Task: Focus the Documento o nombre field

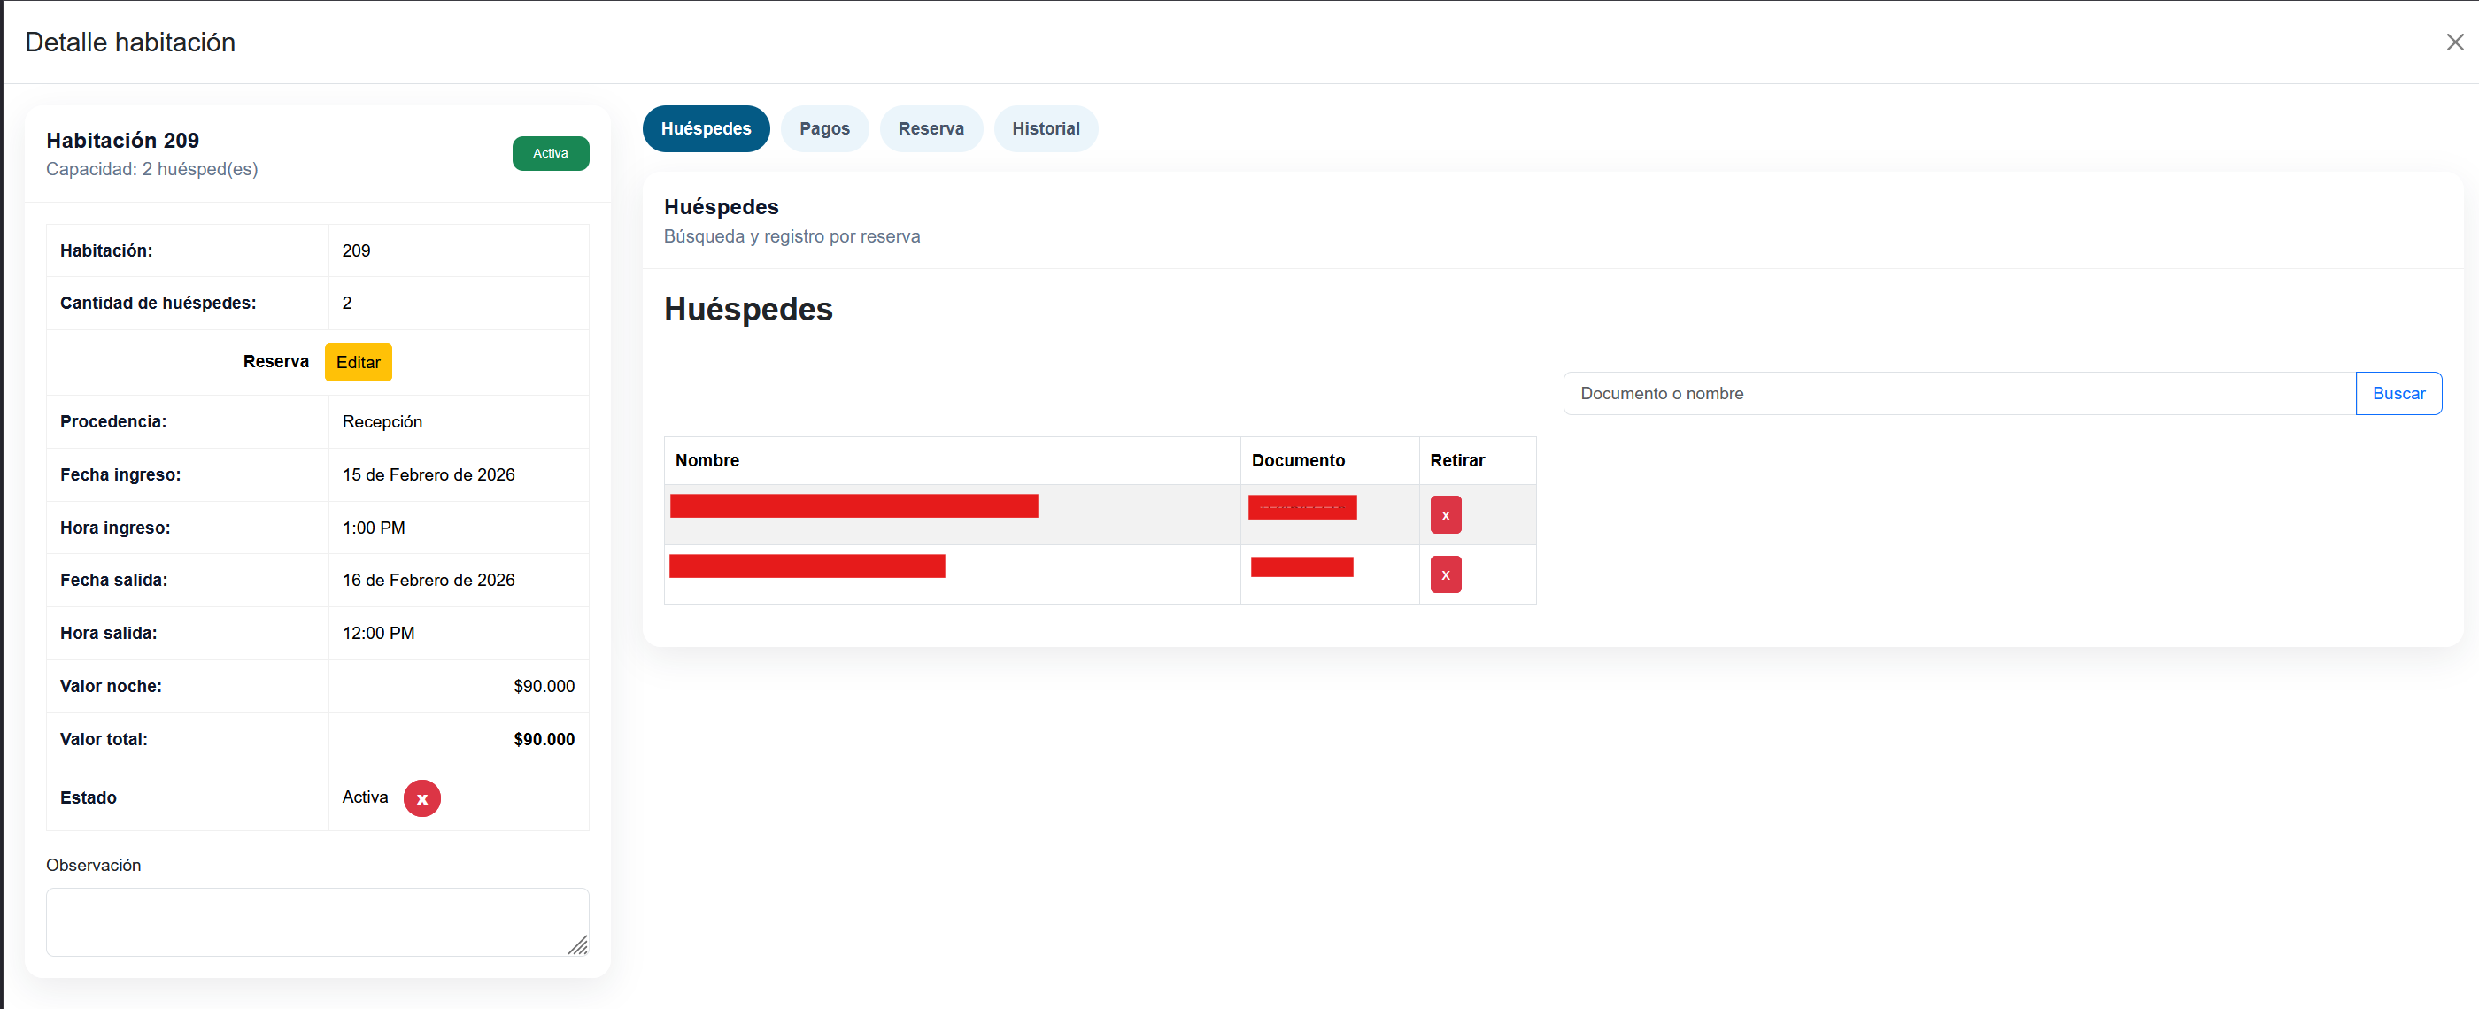Action: tap(1958, 393)
